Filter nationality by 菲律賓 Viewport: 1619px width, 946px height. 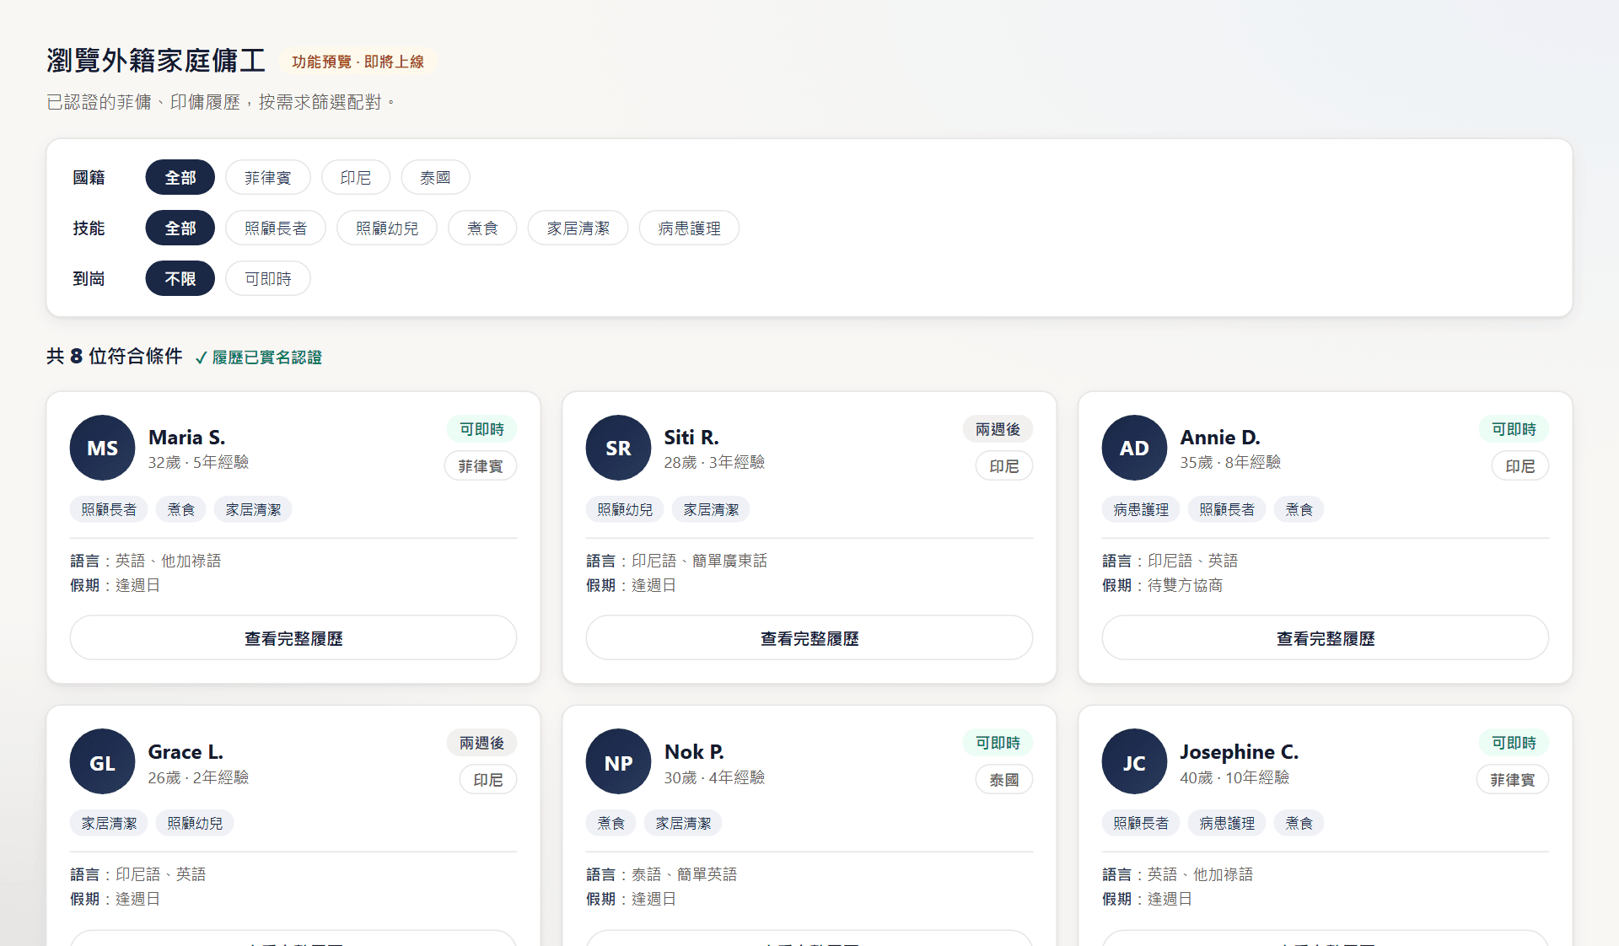pyautogui.click(x=268, y=178)
